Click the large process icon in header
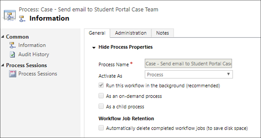261x138 pixels. pos(10,15)
